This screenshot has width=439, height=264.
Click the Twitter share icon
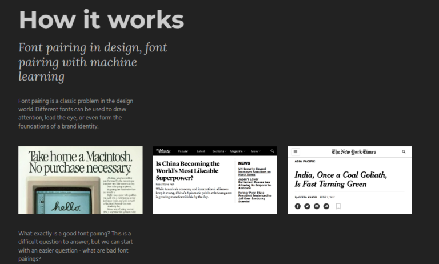coord(307,206)
